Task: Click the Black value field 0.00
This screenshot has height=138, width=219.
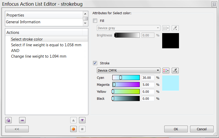Action: [x=148, y=98]
